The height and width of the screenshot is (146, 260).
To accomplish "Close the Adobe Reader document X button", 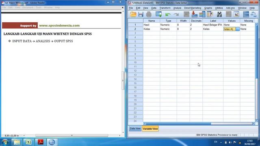I will 123,7.
